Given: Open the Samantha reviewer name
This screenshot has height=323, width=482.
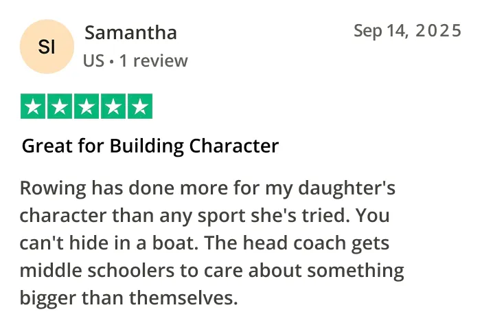Looking at the screenshot, I should (x=130, y=32).
